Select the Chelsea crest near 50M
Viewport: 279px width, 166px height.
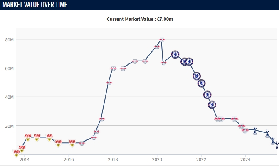(202, 83)
